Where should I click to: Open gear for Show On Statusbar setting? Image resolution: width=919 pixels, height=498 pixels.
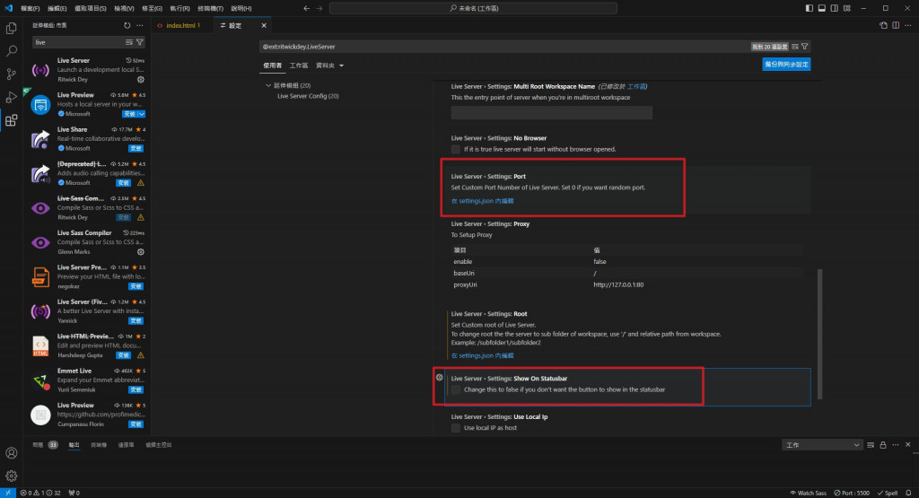440,378
